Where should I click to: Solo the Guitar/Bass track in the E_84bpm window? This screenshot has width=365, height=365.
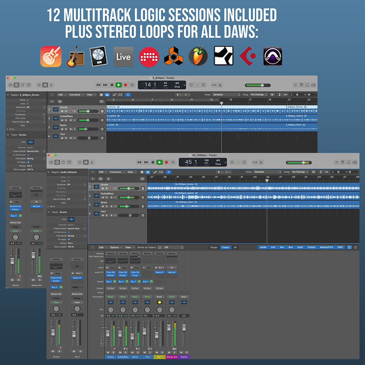click(66, 120)
